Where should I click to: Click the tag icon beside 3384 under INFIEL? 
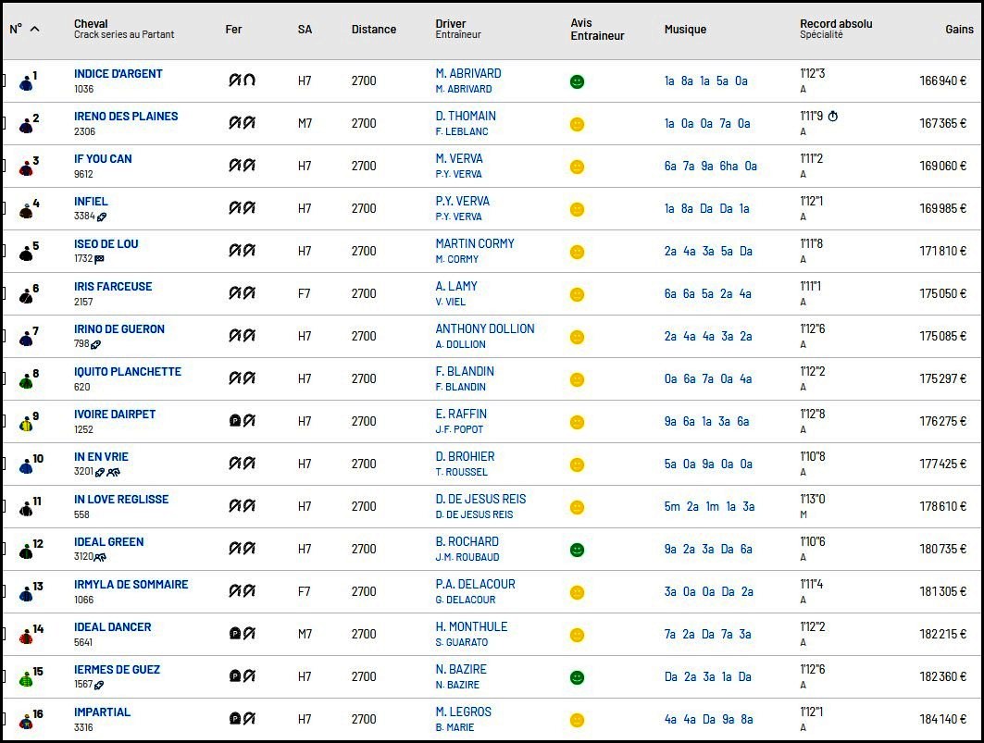102,217
